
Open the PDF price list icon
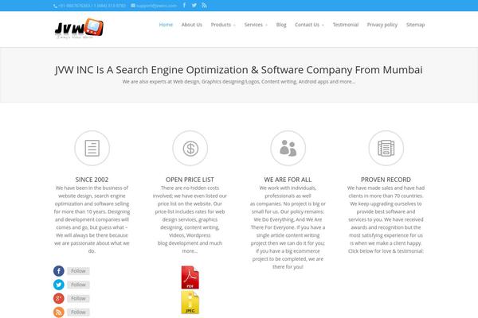tap(190, 277)
